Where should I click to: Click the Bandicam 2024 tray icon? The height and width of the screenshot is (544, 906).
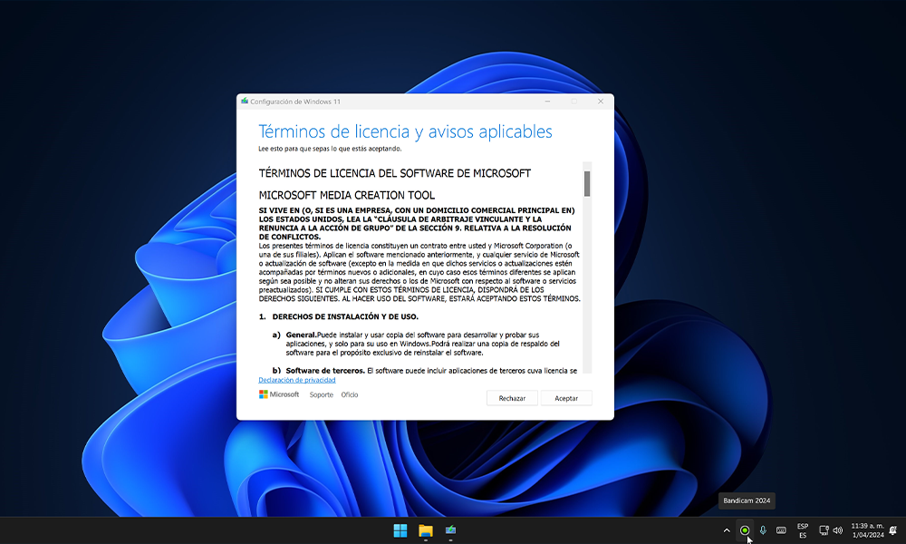tap(745, 530)
